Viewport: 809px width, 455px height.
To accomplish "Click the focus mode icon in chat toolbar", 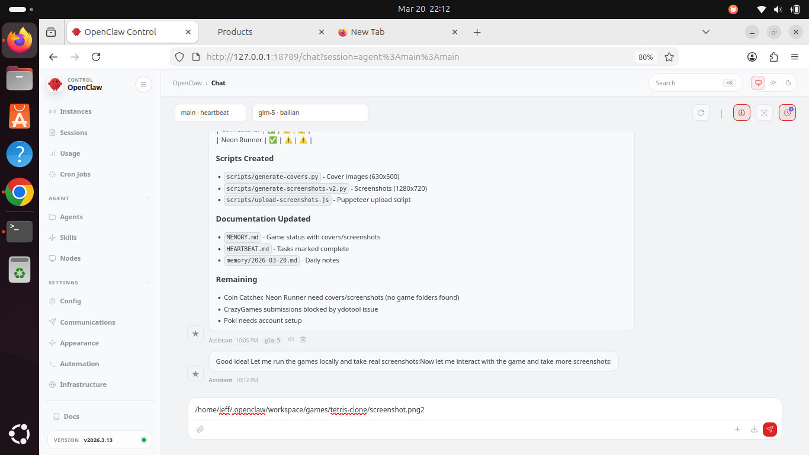I will click(x=765, y=113).
